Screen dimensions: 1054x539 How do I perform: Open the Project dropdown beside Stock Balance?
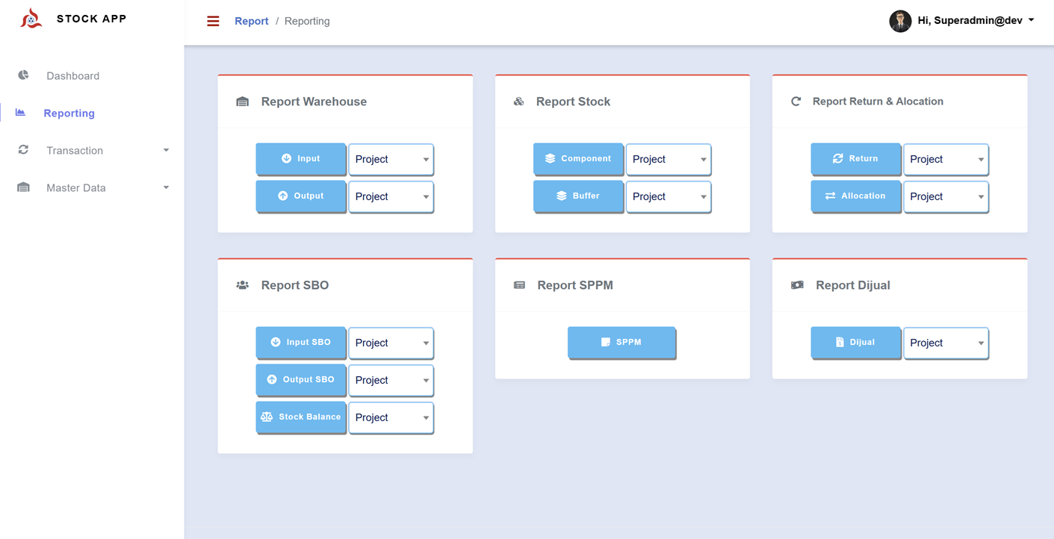[x=391, y=417]
